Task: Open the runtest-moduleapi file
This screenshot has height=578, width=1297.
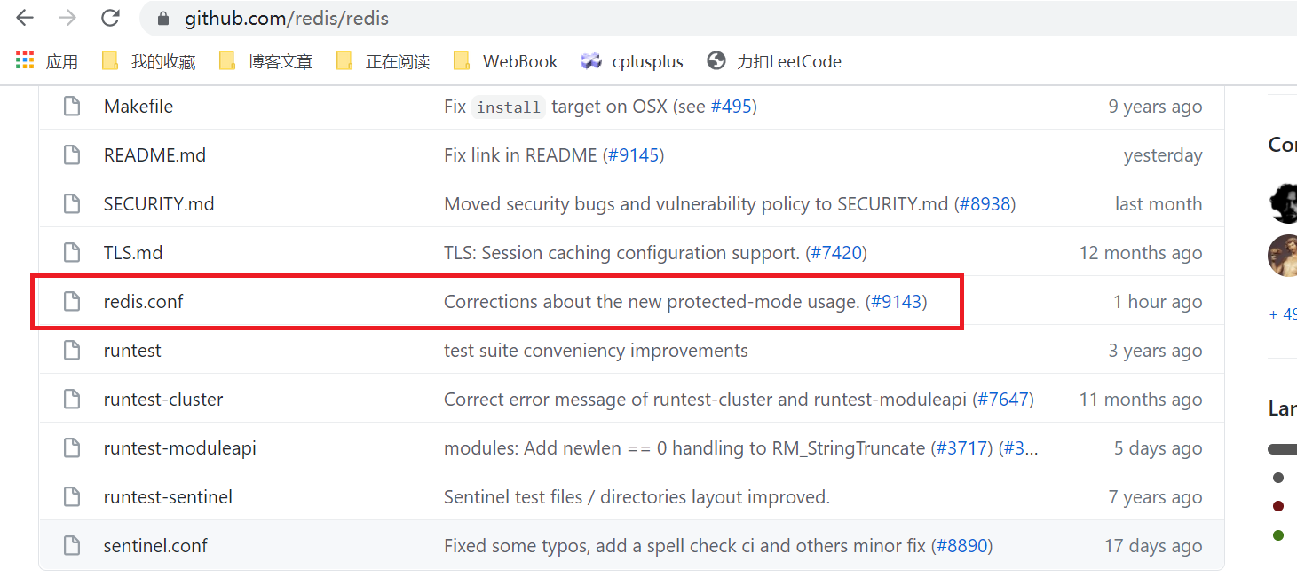Action: pyautogui.click(x=180, y=448)
